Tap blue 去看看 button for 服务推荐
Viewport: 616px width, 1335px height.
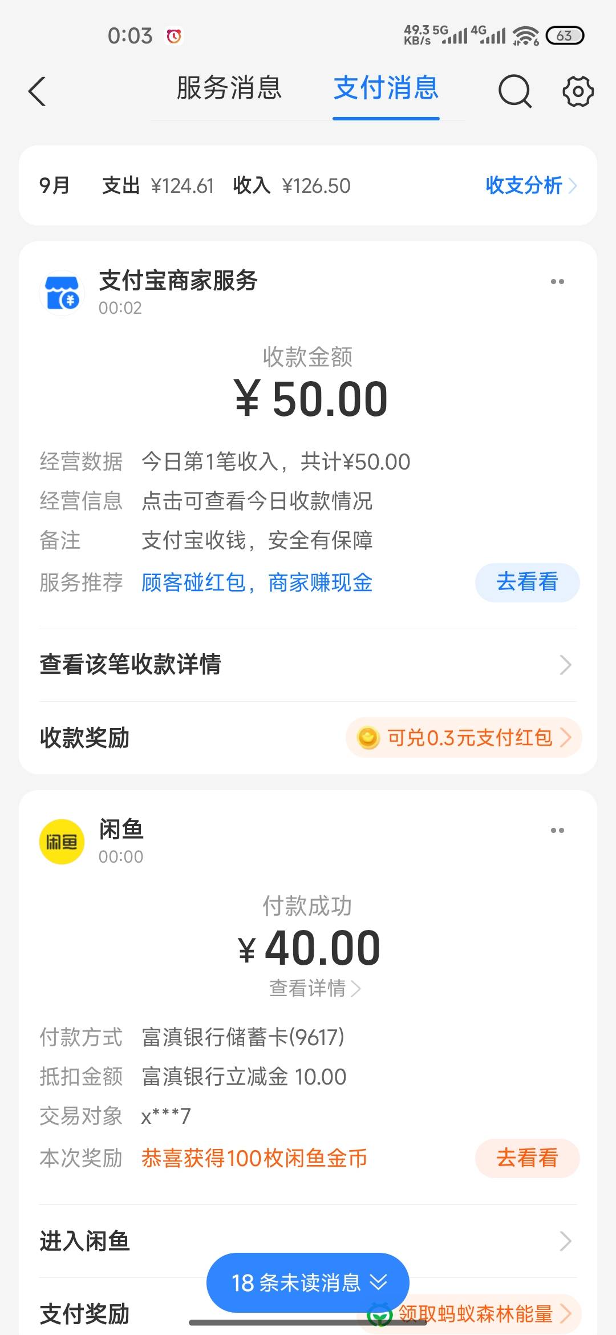(x=527, y=582)
